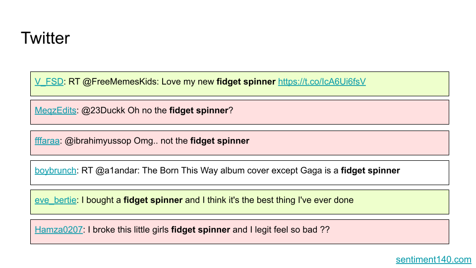Screen dimensions: 476x268
Task: Click the '@23Duckk' mention text
Action: pos(103,110)
